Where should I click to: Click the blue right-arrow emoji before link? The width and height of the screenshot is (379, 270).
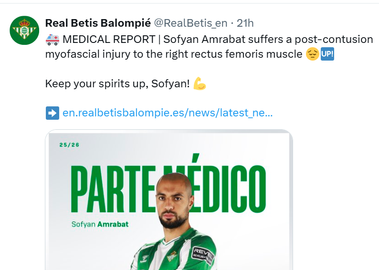coord(52,113)
